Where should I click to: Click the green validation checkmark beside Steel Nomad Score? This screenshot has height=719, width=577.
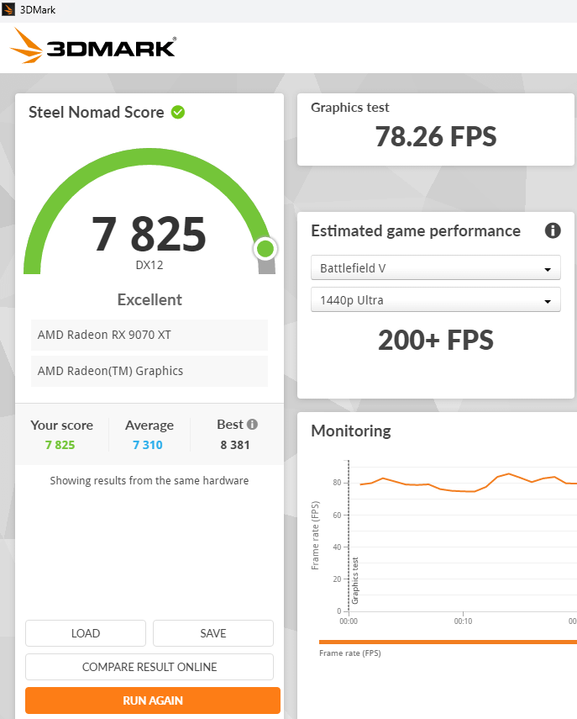[178, 112]
